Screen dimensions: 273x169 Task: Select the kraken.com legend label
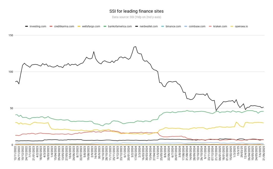coord(220,26)
